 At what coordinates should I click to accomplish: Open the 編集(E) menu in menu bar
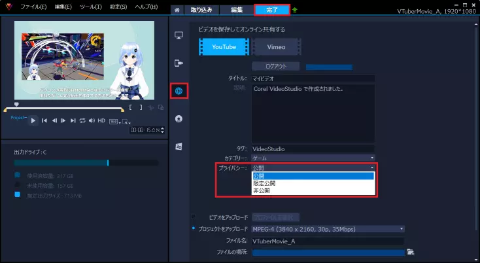click(63, 7)
